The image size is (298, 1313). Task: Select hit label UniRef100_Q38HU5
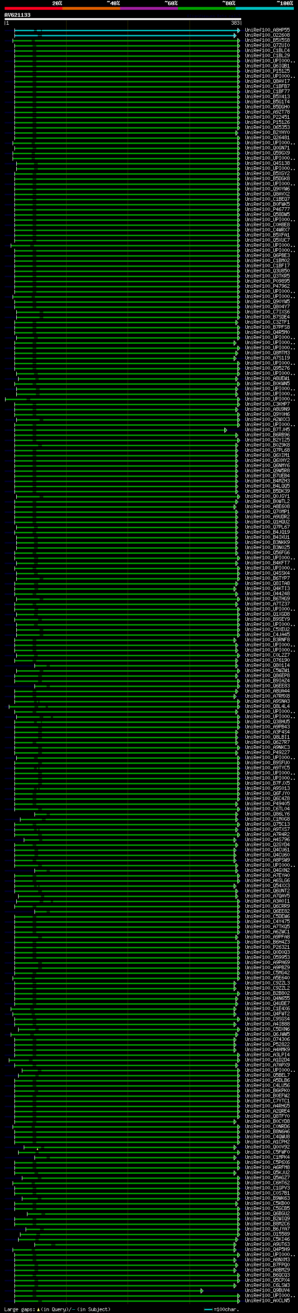(267, 722)
